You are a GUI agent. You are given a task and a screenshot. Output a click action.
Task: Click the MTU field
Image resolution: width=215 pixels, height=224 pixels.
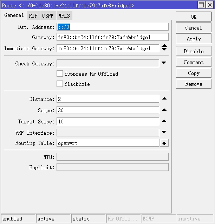tap(112, 157)
